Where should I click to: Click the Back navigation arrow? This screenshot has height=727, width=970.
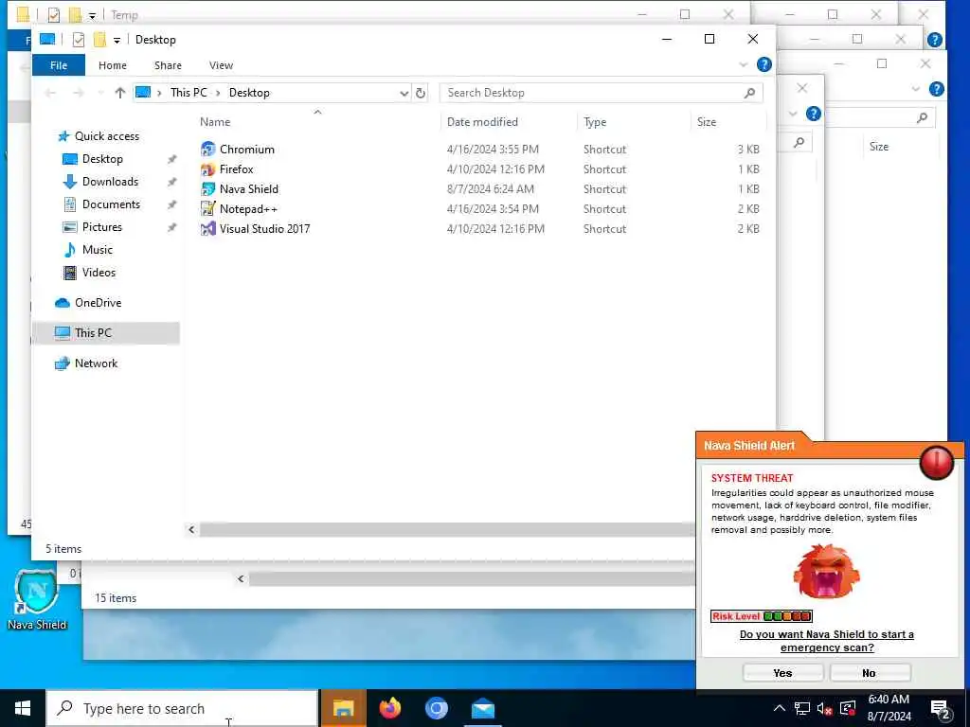point(51,93)
